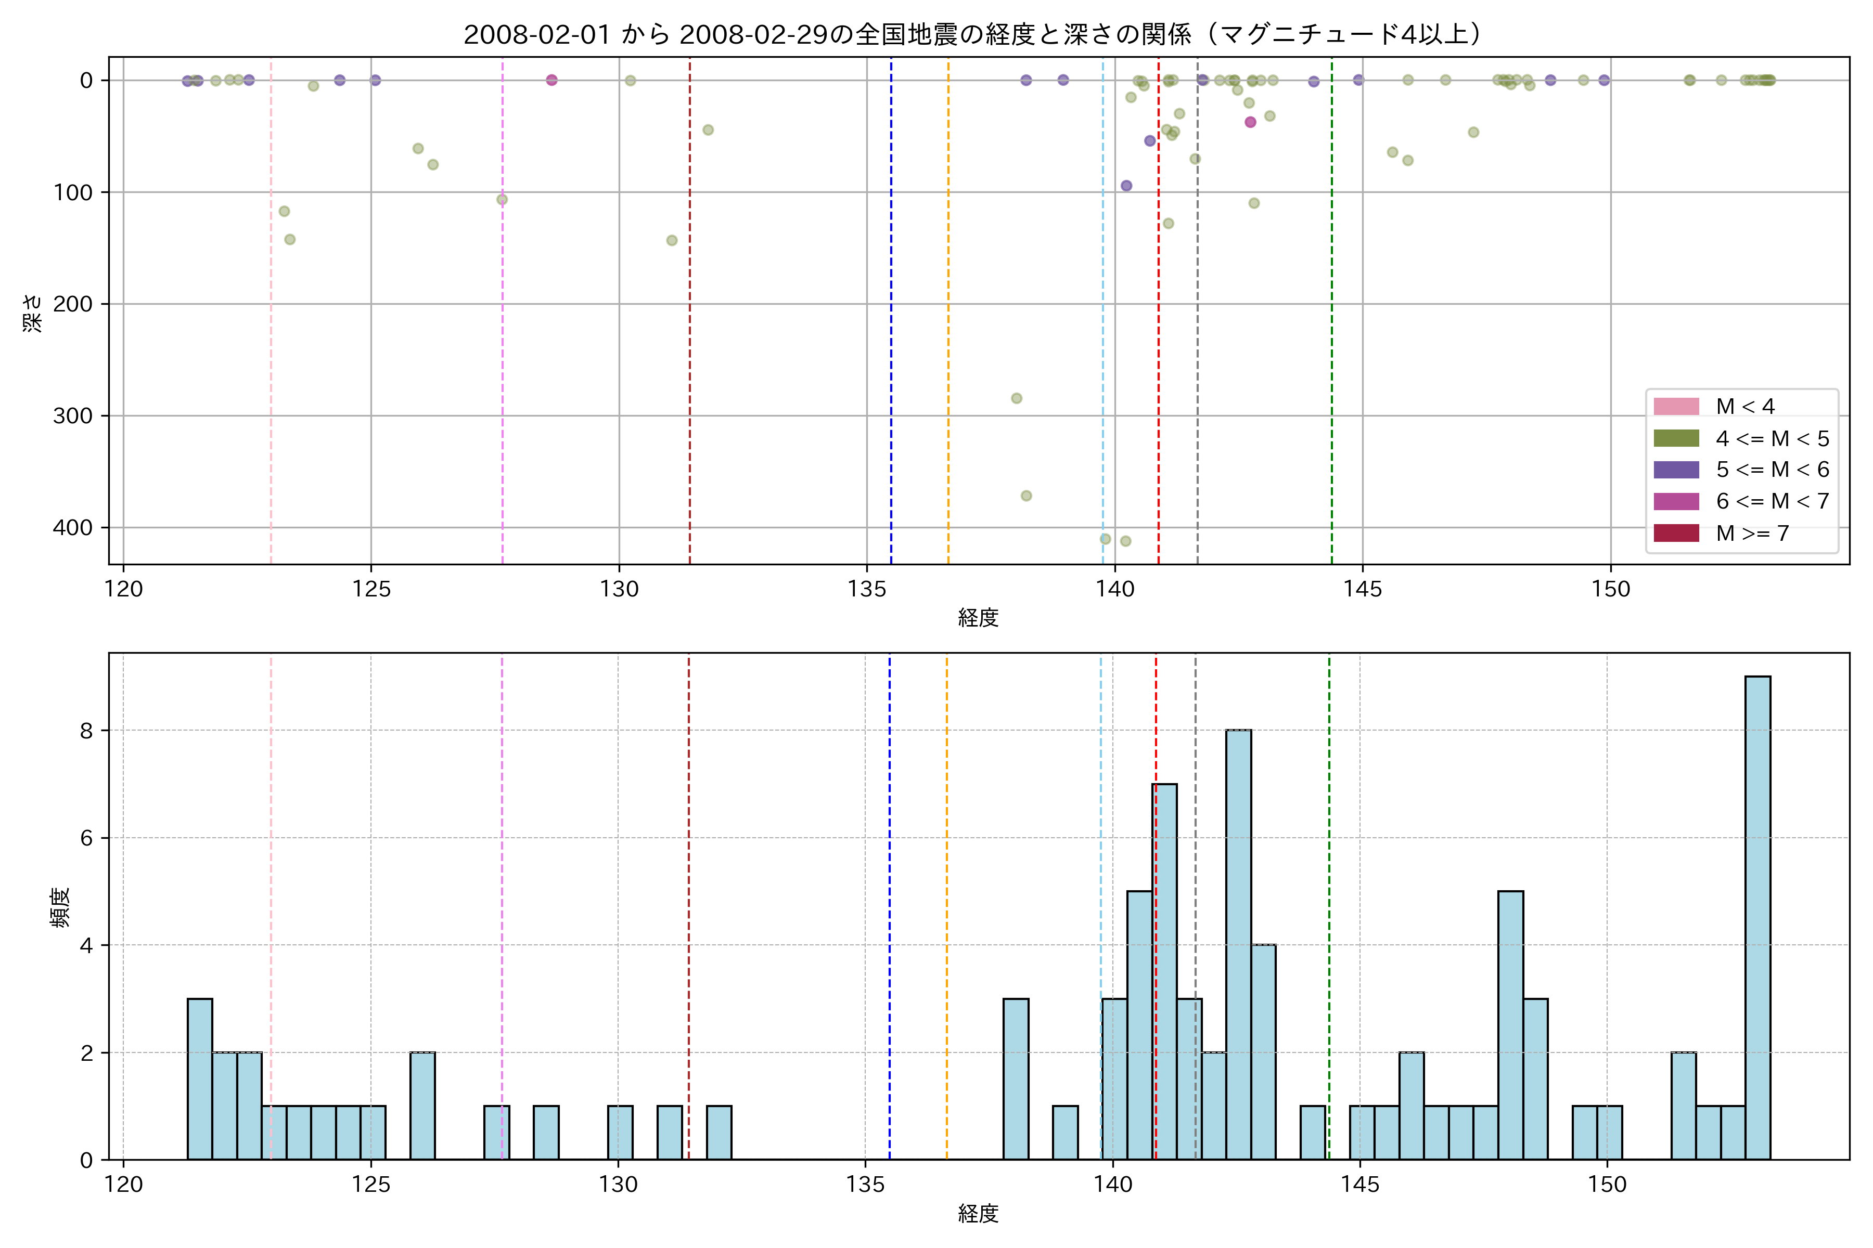Click the magenta point at surface near longitude 128.6
The image size is (1873, 1248).
(x=551, y=80)
